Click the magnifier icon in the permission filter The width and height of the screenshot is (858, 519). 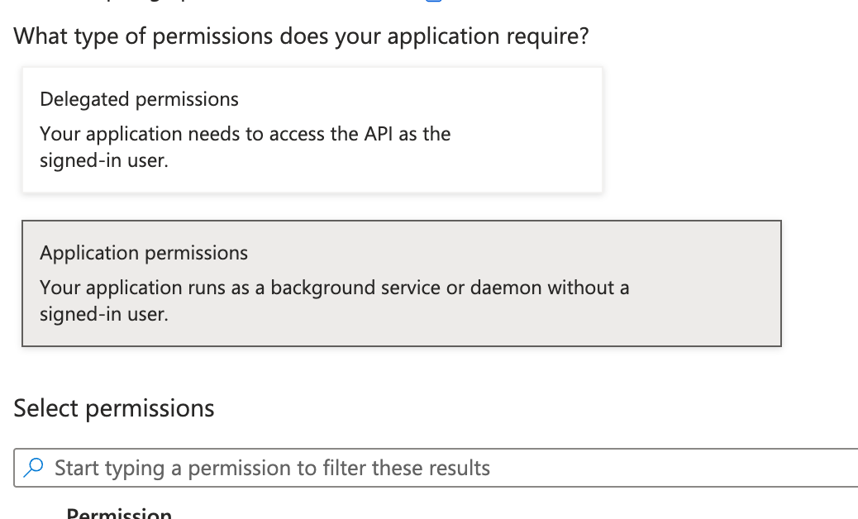click(34, 468)
